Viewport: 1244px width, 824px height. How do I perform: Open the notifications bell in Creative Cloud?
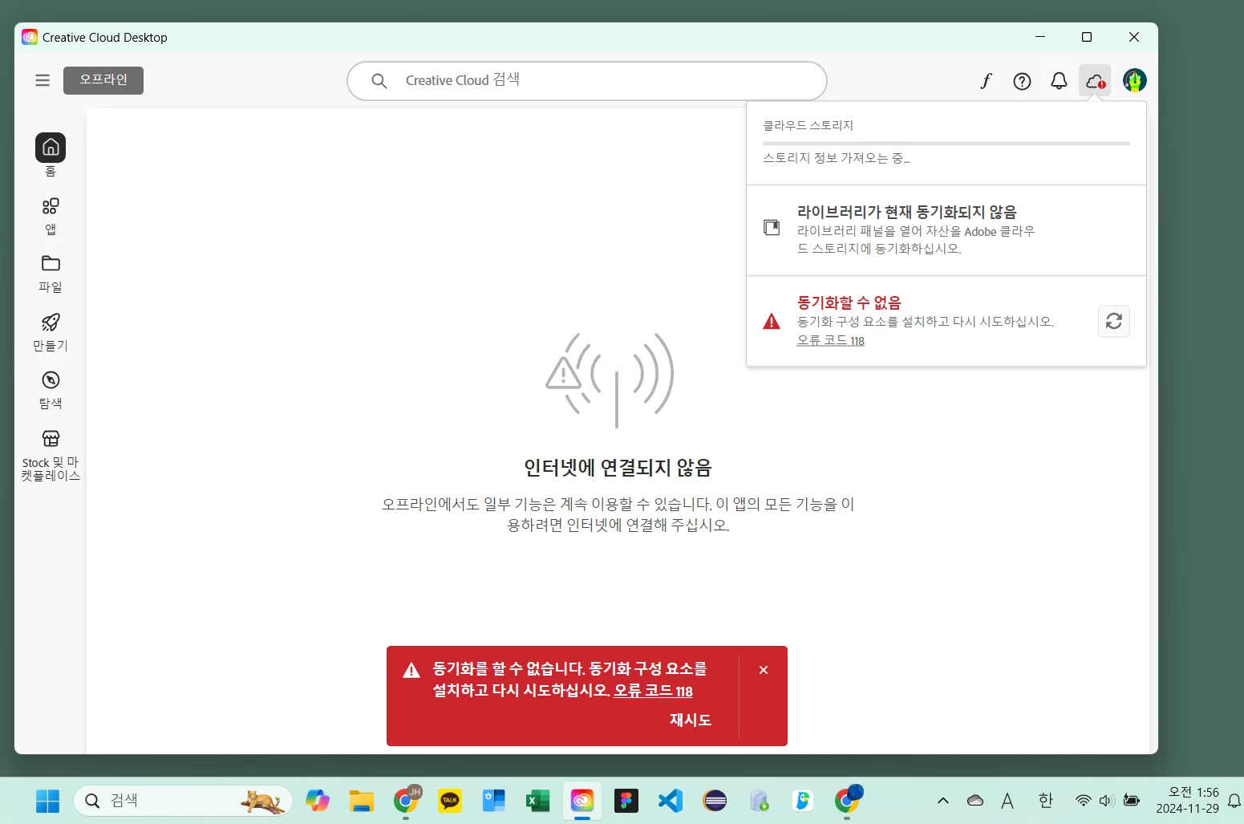coord(1059,81)
